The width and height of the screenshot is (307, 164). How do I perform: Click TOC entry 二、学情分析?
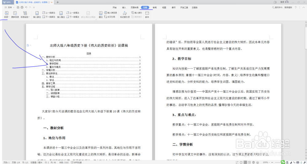coord(91,70)
